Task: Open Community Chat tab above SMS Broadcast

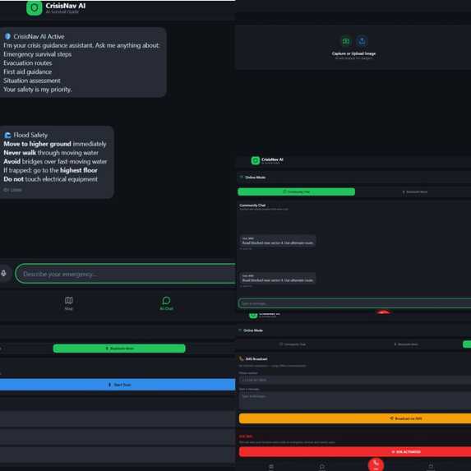Action: [x=293, y=344]
